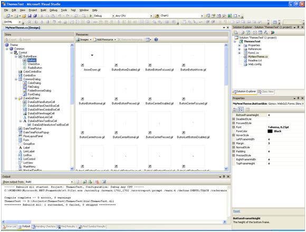Open the Resources help icon
The height and width of the screenshot is (232, 306).
pos(156,40)
